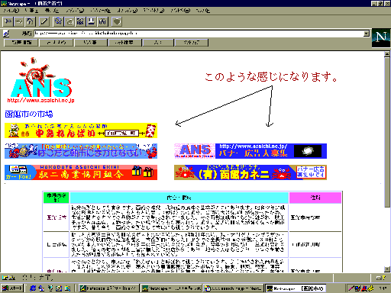
Task: Click the Hakodate Kaneni crab banner
Action: pyautogui.click(x=250, y=172)
